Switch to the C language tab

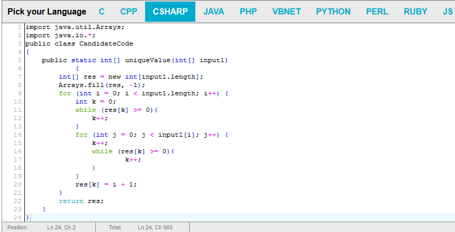pos(102,11)
